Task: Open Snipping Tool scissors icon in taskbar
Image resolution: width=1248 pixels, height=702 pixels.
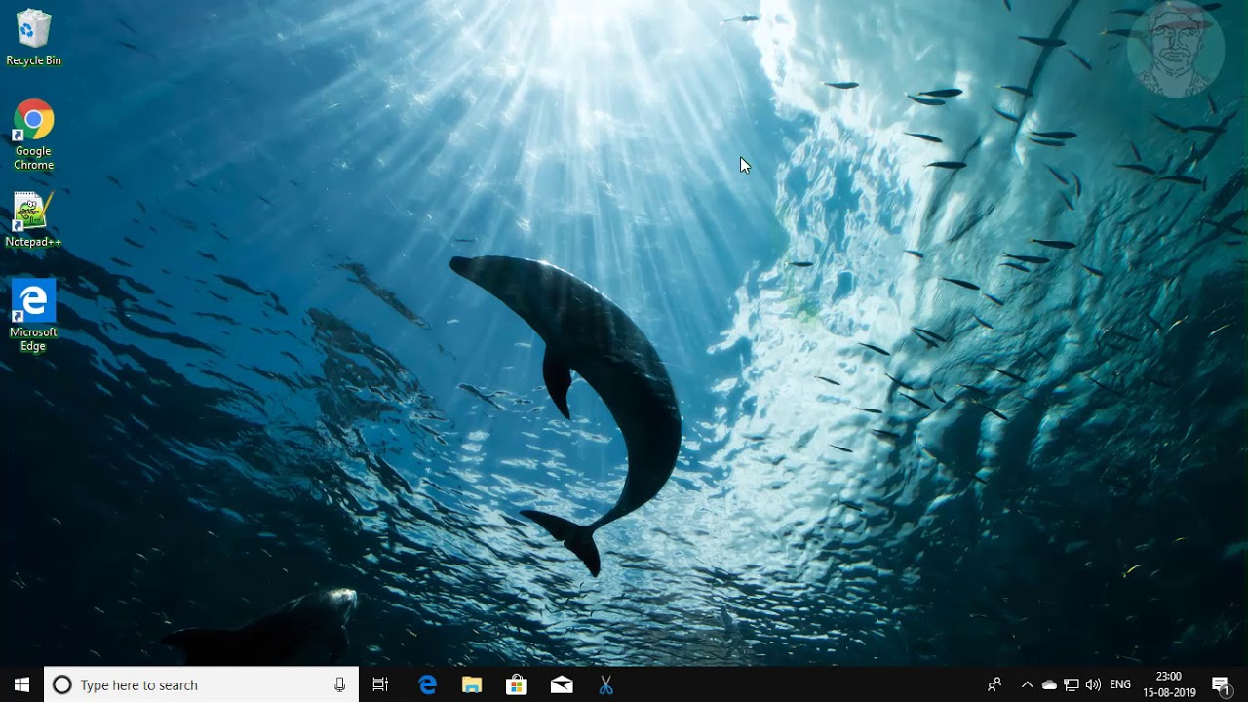Action: coord(605,684)
